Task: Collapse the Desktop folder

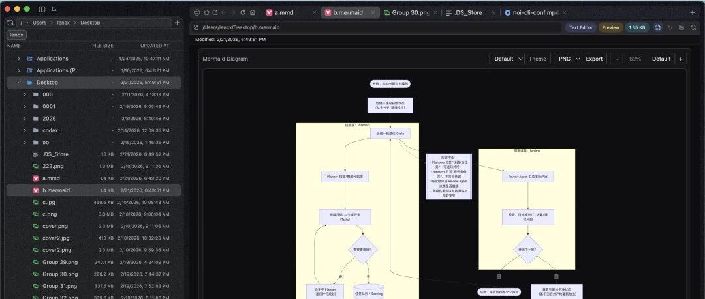Action: pyautogui.click(x=19, y=83)
